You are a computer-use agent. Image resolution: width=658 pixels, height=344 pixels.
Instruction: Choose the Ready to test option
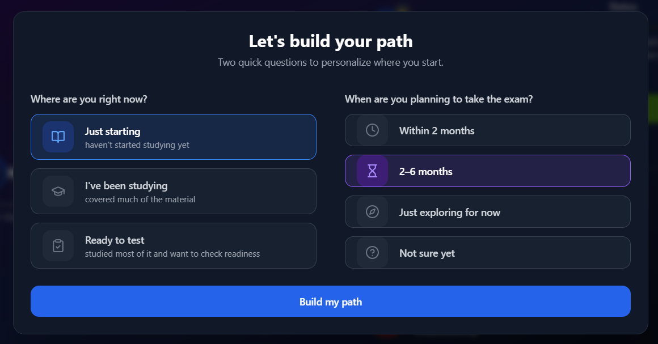coord(174,245)
